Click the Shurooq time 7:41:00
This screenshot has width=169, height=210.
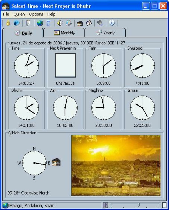point(142,83)
